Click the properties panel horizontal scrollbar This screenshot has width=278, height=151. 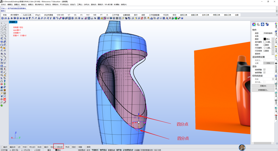[x=263, y=143]
